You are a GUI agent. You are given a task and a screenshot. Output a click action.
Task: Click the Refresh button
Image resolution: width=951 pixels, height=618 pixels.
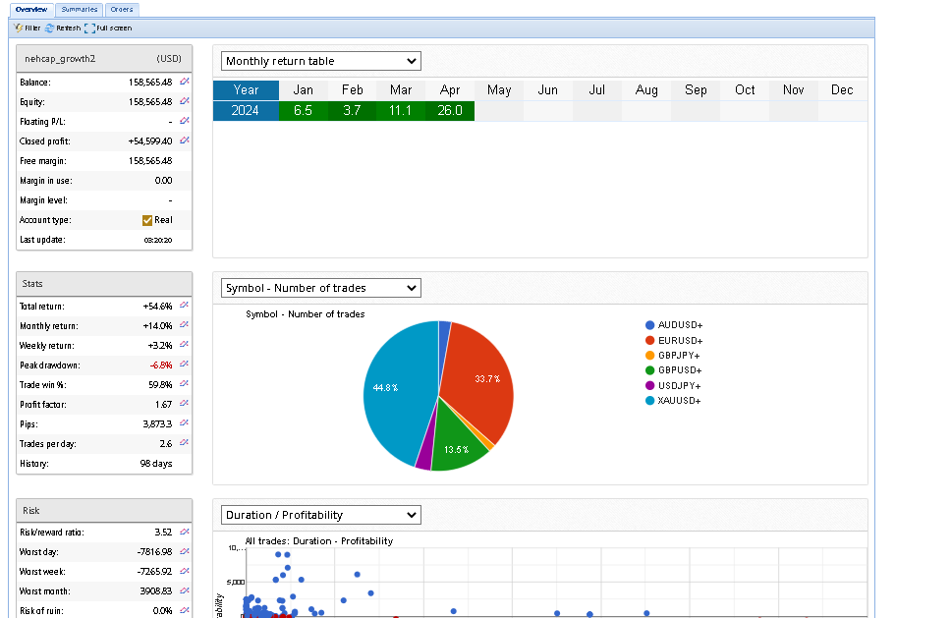pos(62,28)
